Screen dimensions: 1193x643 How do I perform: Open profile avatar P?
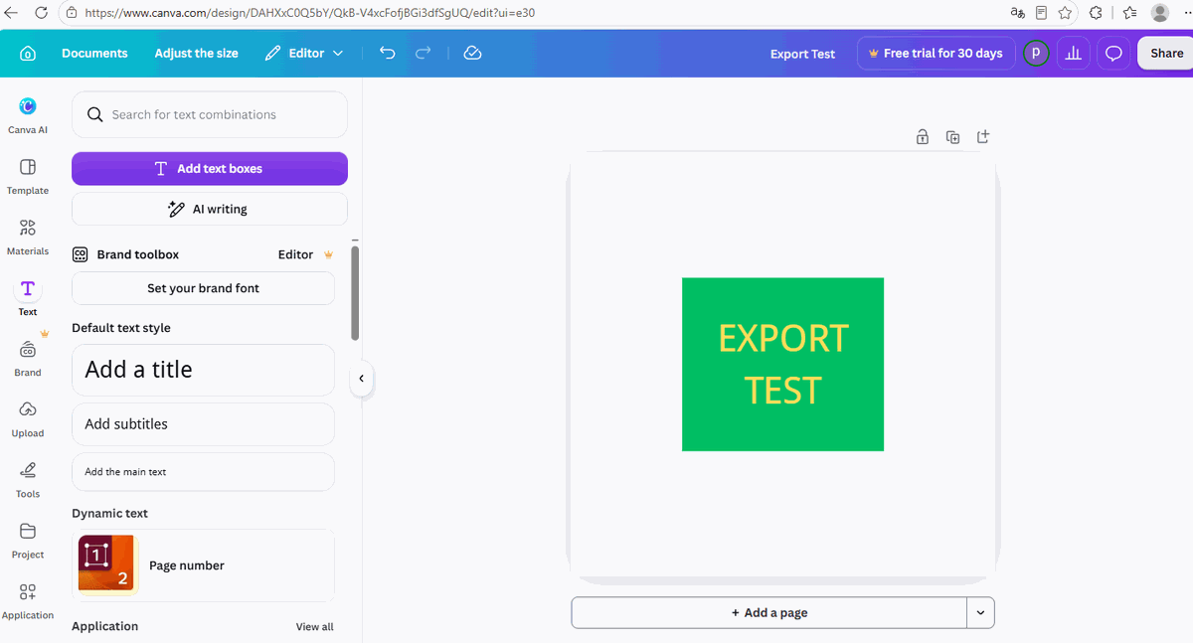(1036, 54)
